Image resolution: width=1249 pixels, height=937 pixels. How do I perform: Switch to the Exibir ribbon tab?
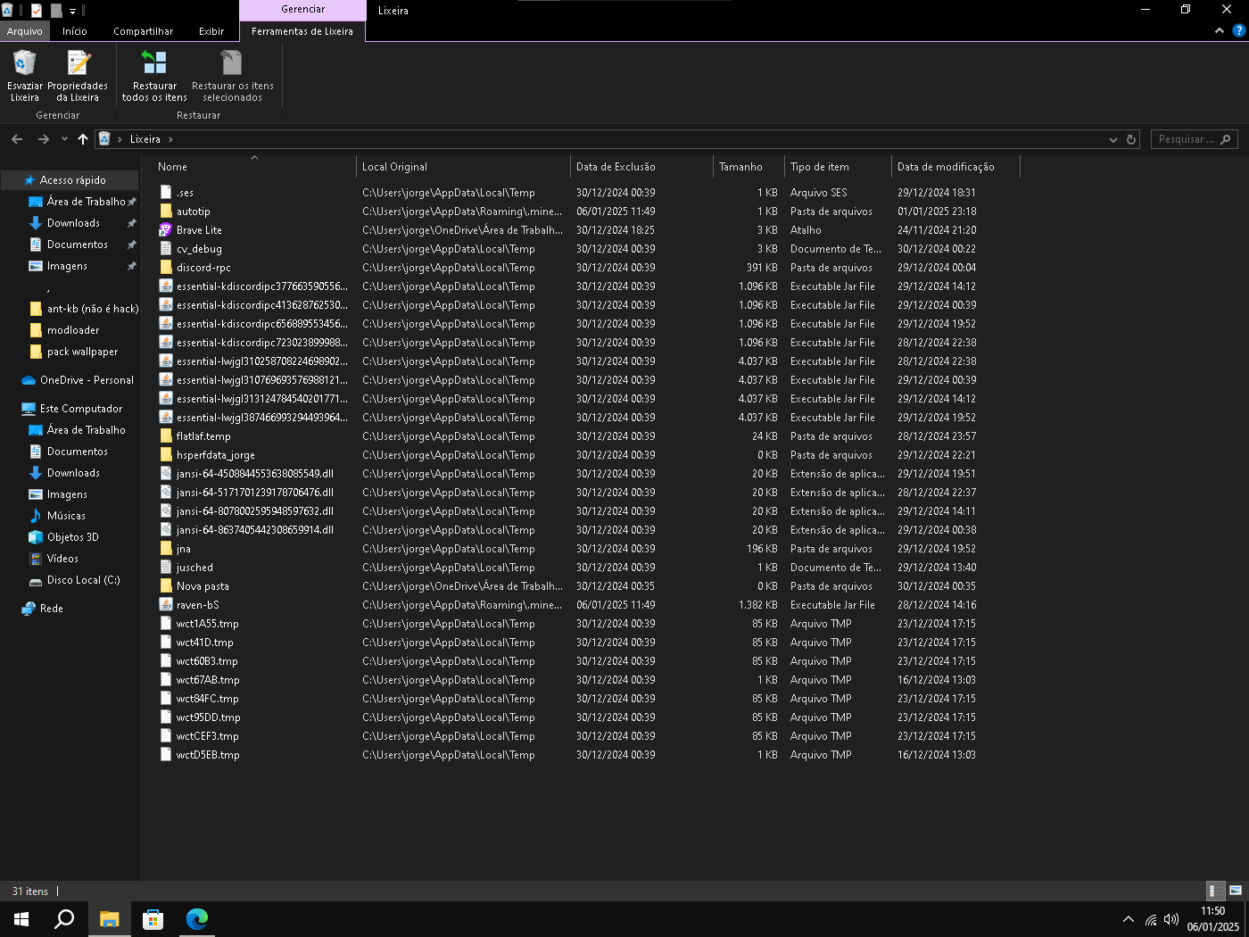pyautogui.click(x=211, y=31)
